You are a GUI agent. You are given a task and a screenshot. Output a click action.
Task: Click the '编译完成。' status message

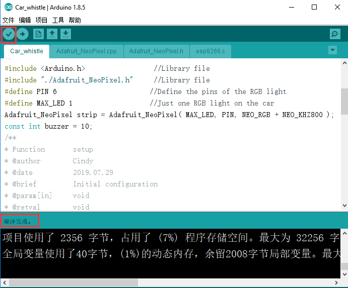click(x=18, y=221)
